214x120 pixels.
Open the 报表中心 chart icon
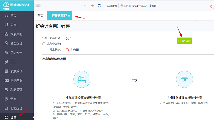(x=6, y=34)
